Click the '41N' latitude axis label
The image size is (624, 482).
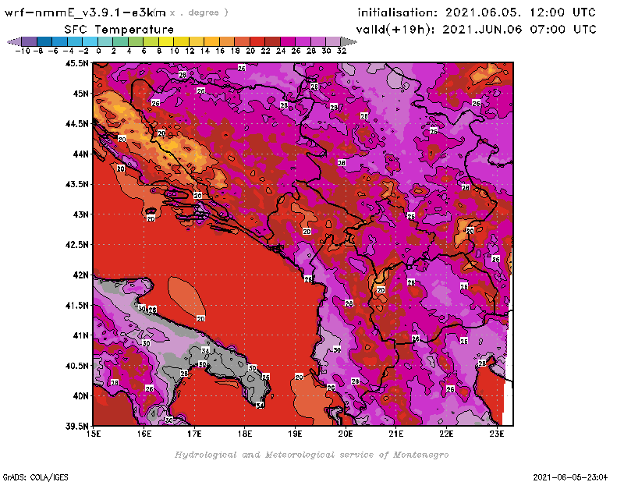[80, 335]
